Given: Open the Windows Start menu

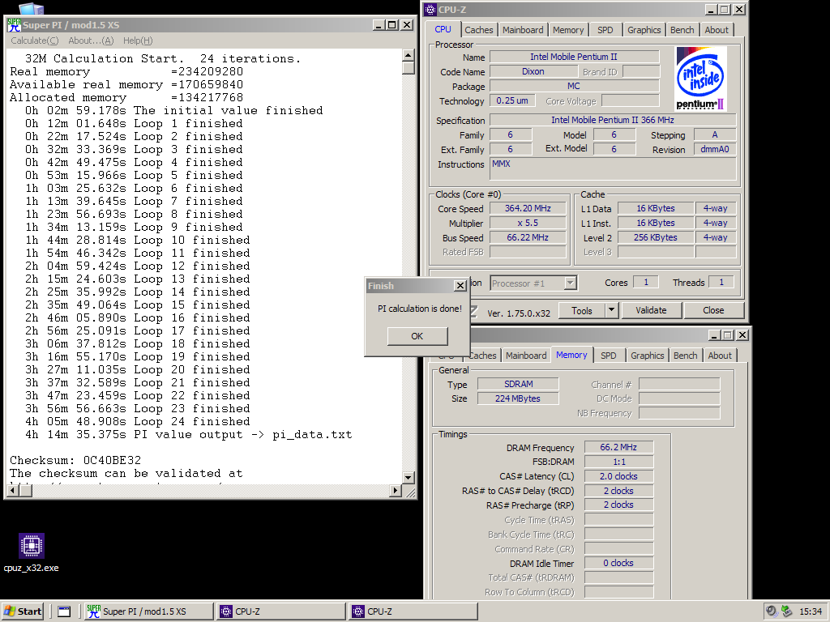Looking at the screenshot, I should click(x=23, y=611).
